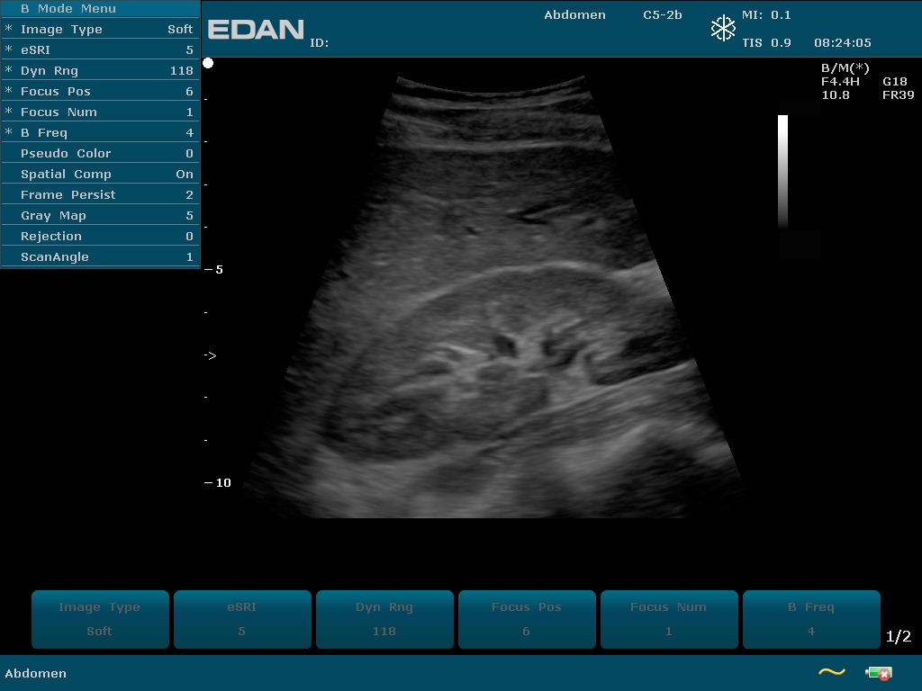Click the EDAN logo
Viewport: 922px width, 691px height.
(256, 30)
